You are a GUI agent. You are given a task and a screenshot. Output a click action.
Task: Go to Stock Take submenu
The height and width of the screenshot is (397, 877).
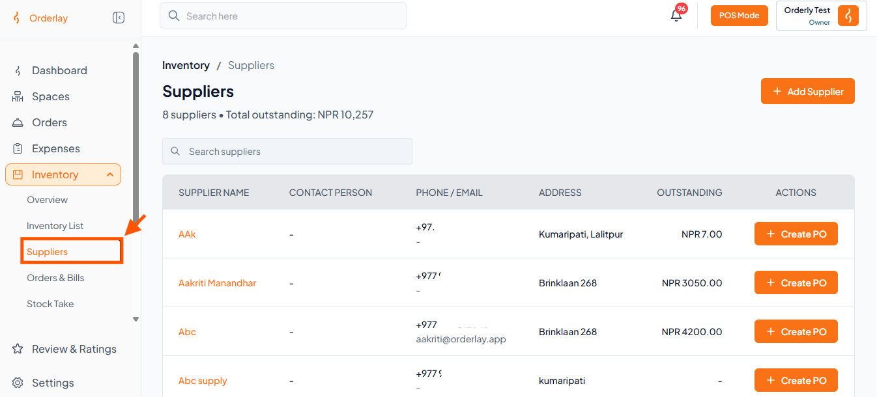[50, 304]
